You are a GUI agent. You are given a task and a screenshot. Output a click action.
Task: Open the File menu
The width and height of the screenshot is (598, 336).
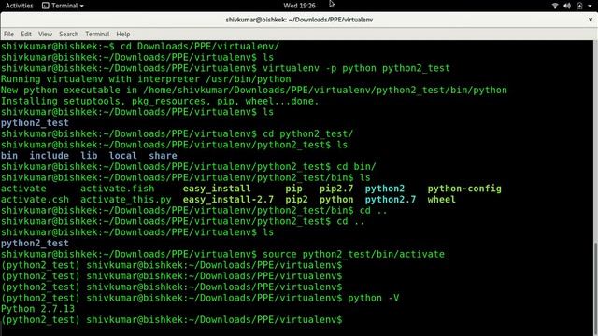pyautogui.click(x=8, y=34)
